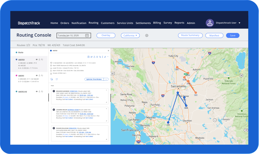Click the copy icon for route 48050

[x=42, y=60]
